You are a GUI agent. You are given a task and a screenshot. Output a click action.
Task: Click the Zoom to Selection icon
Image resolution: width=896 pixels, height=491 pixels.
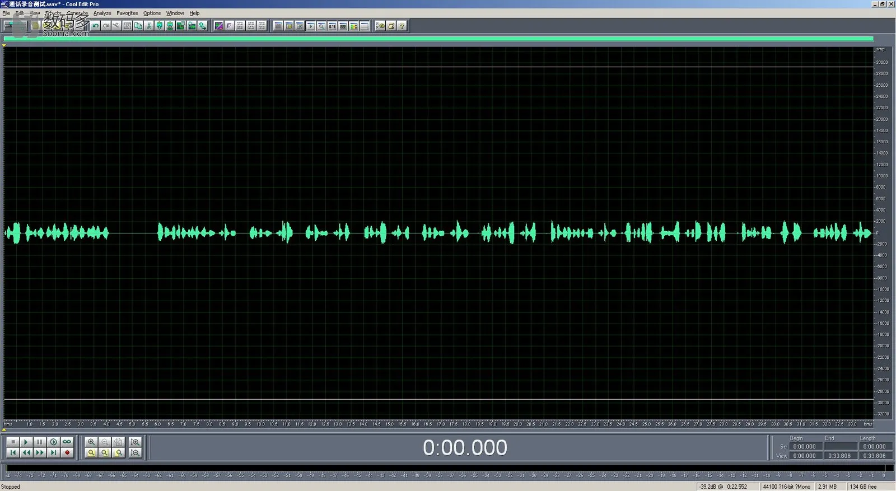click(x=91, y=452)
